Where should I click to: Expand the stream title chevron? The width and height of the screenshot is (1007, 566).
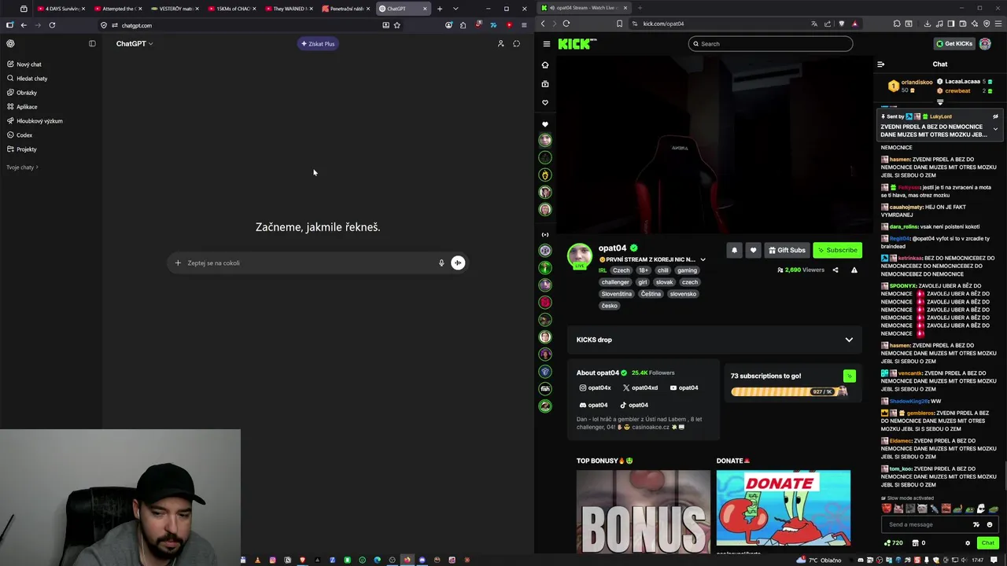tap(703, 260)
